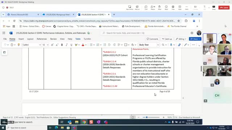This screenshot has width=232, height=130.
Task: Click the search for tools input box
Action: (135, 33)
